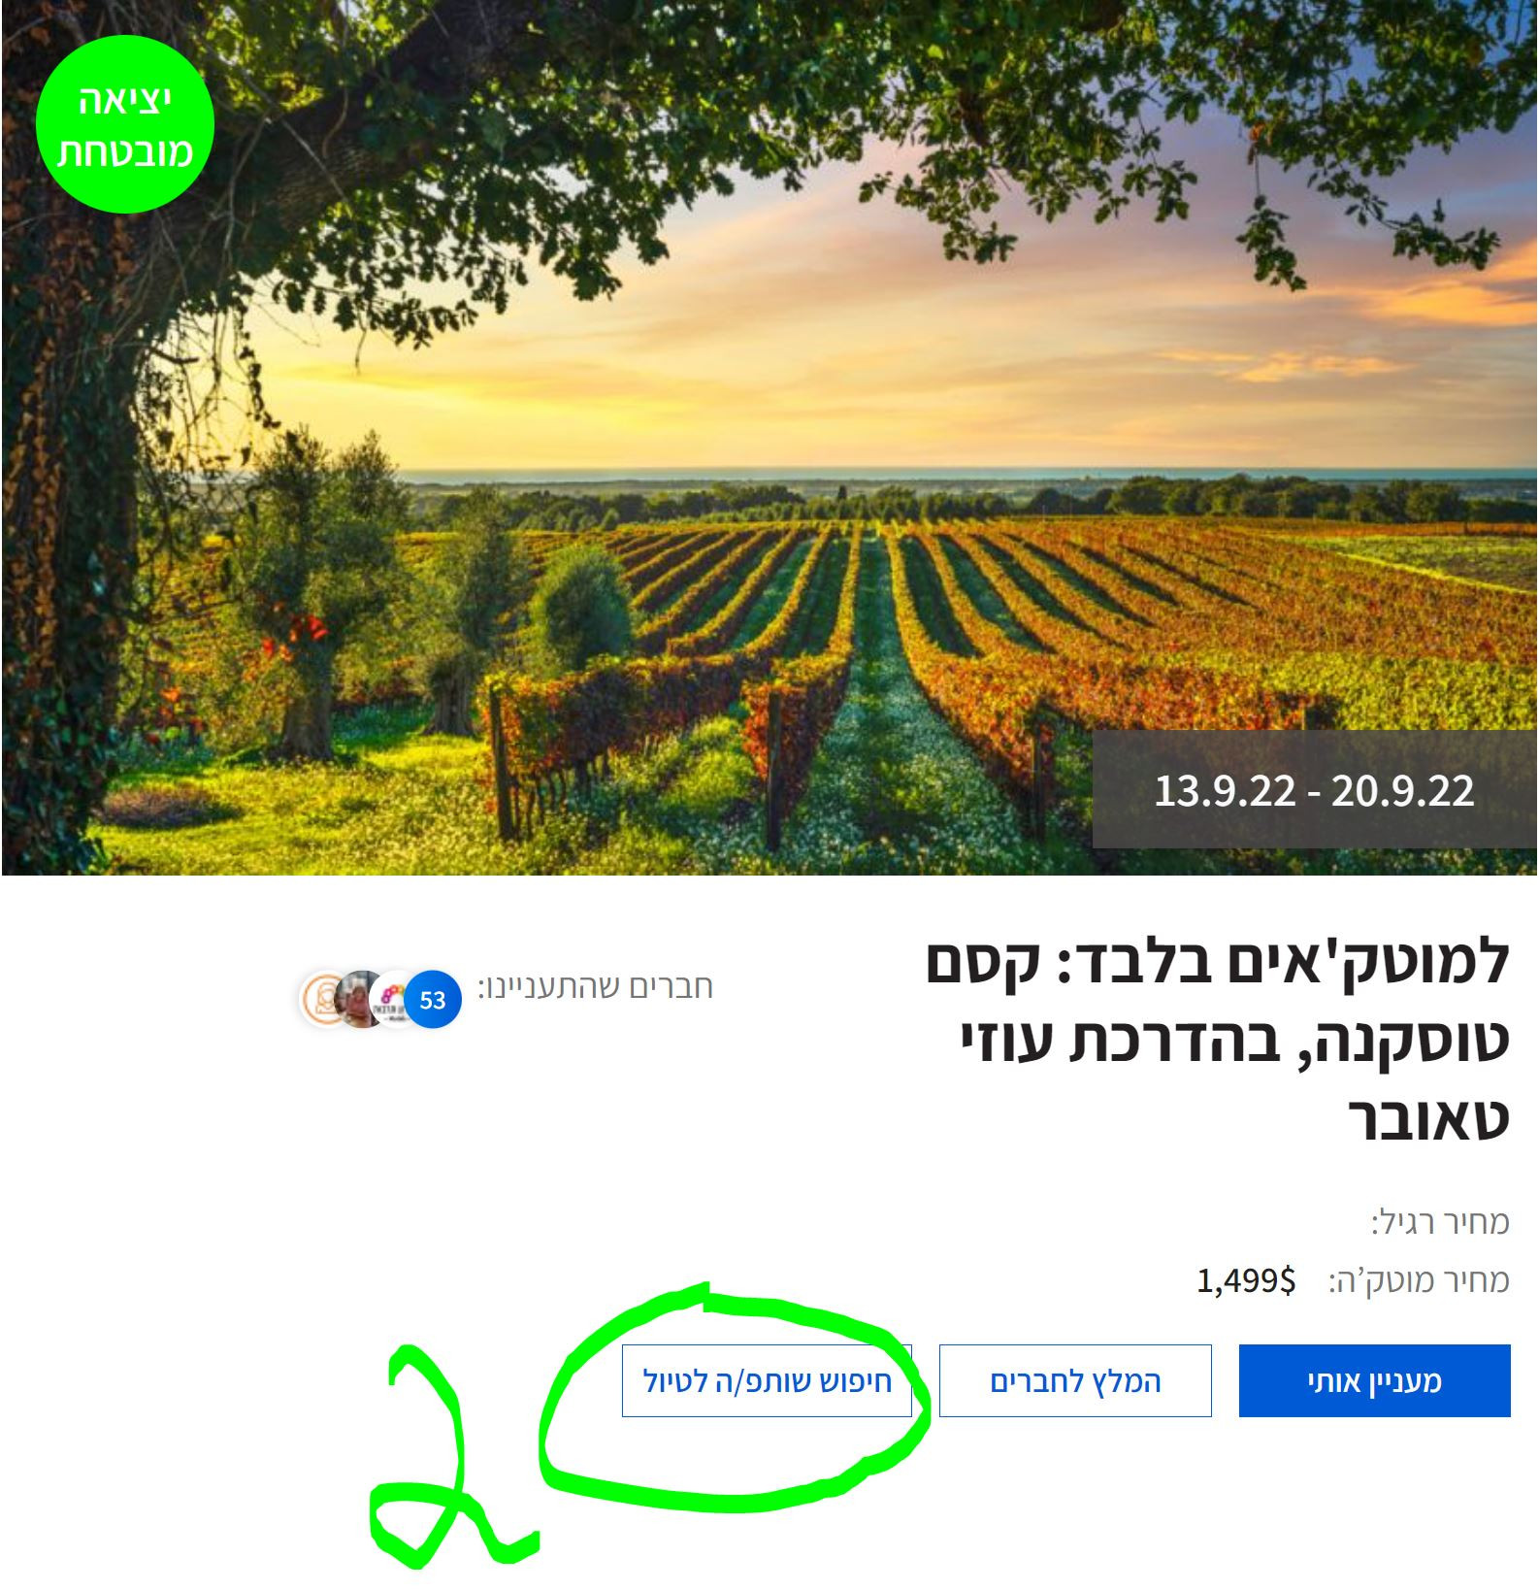This screenshot has width=1539, height=1590.
Task: Click the start date 13.9.22
Action: pos(1225,790)
